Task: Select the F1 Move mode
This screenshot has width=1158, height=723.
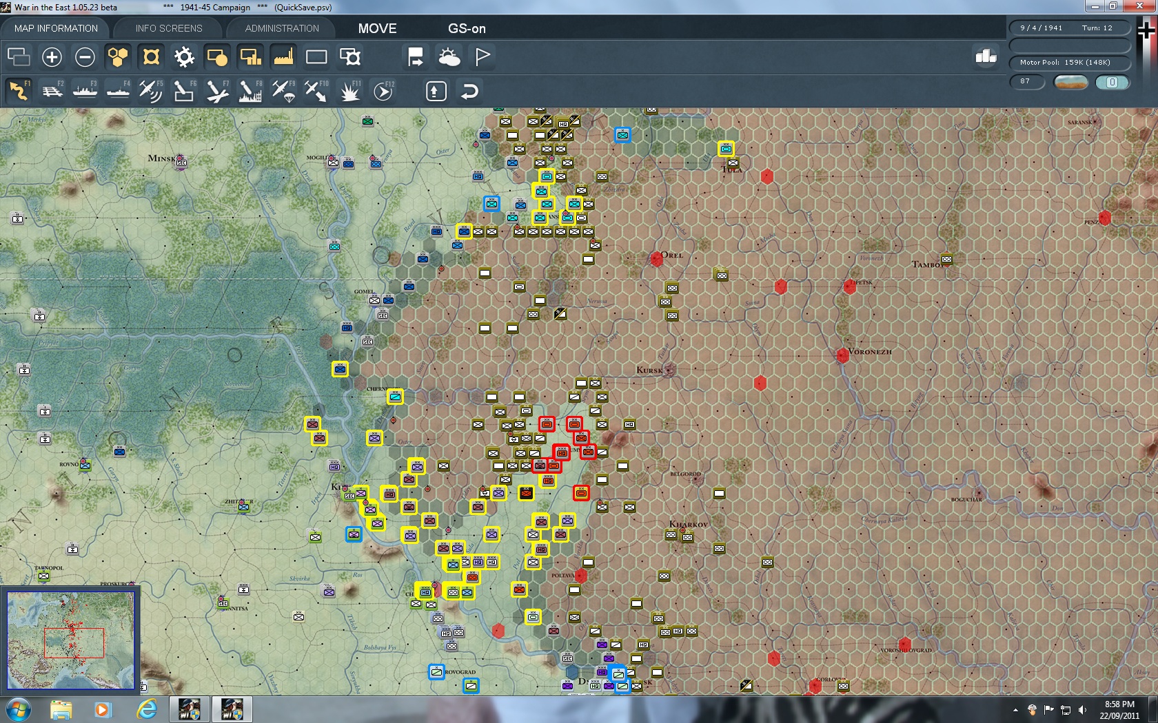Action: click(x=19, y=91)
